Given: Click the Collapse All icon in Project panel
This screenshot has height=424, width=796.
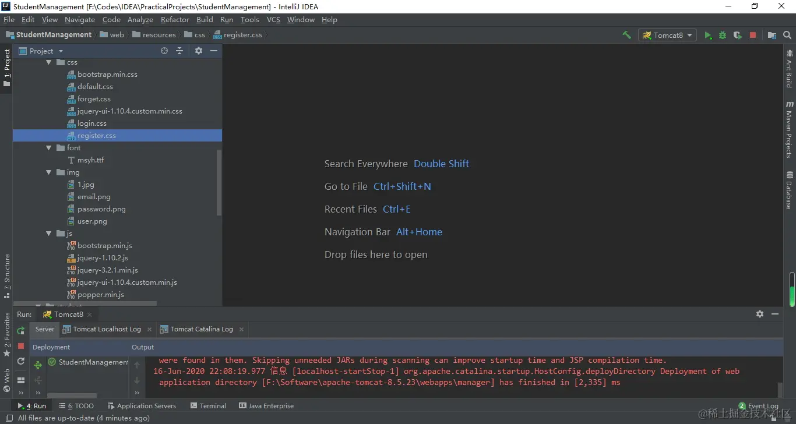Looking at the screenshot, I should pyautogui.click(x=179, y=51).
